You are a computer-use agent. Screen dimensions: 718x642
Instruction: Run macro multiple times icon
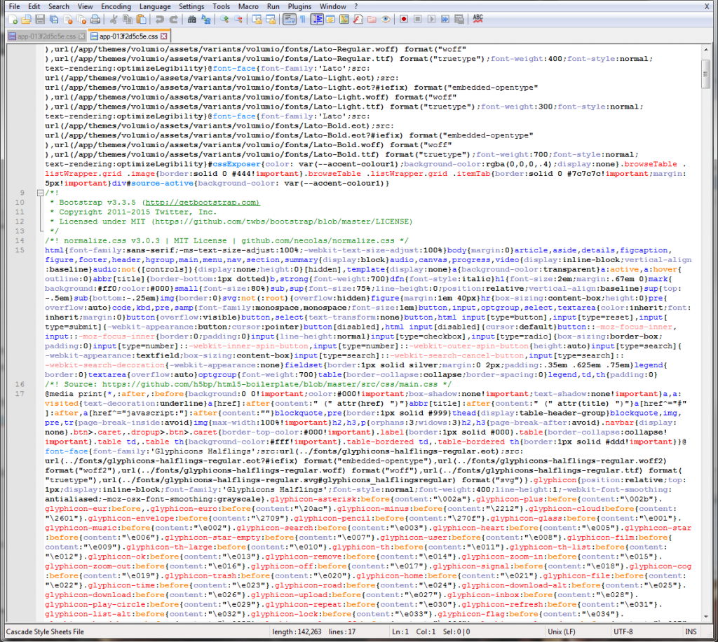pyautogui.click(x=445, y=19)
